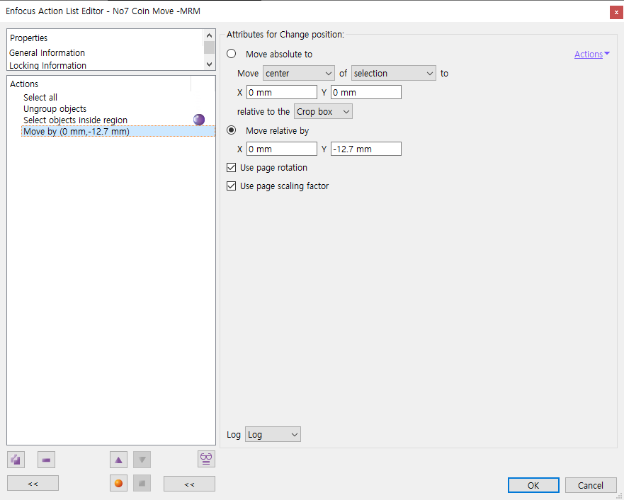Open the Actions link menu
The height and width of the screenshot is (500, 624).
click(x=591, y=55)
